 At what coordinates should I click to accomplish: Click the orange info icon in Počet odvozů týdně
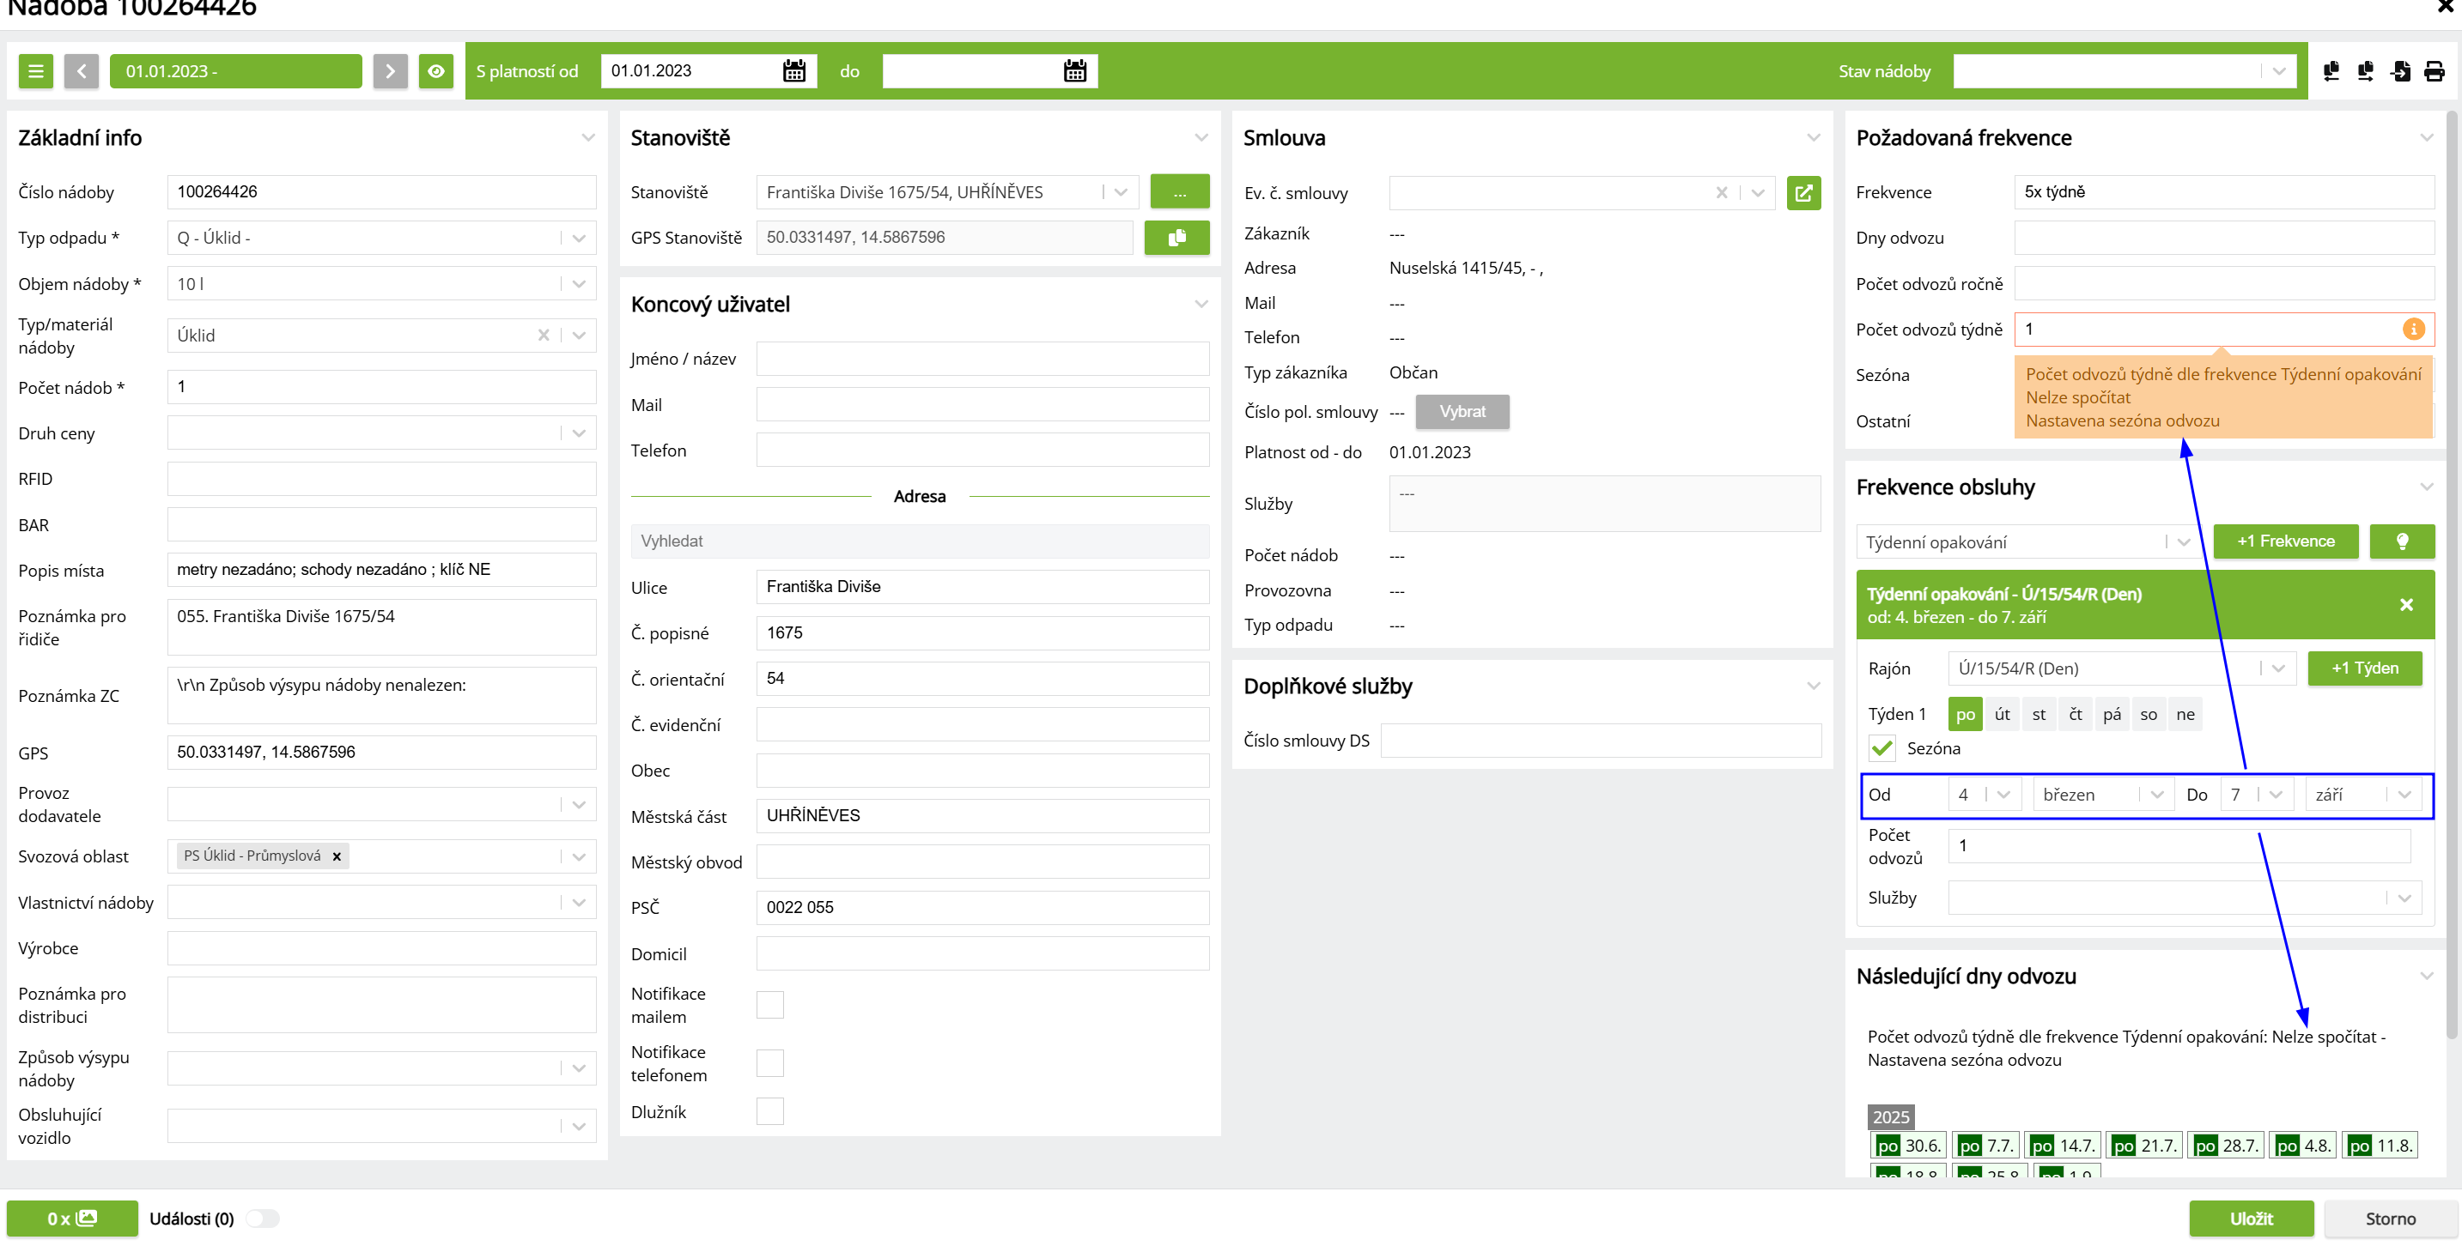pos(2412,329)
